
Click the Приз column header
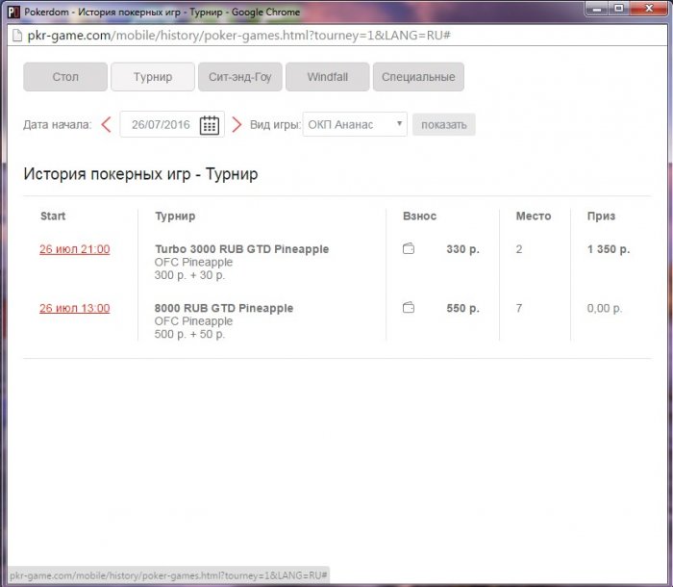click(x=601, y=217)
